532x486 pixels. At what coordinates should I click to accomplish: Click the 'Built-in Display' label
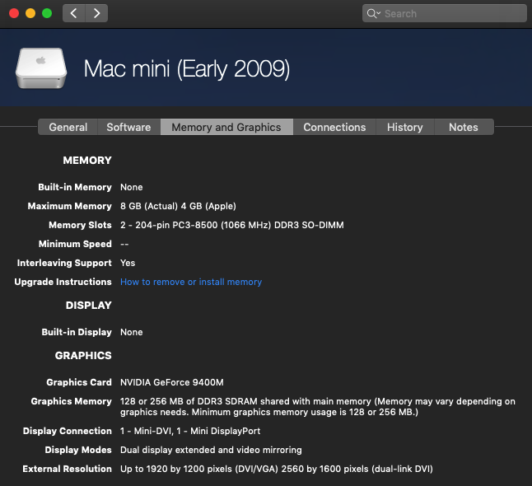77,332
